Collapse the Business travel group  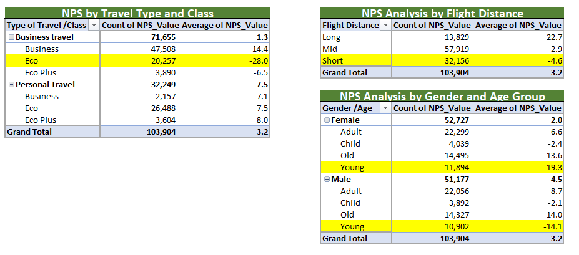(x=11, y=37)
